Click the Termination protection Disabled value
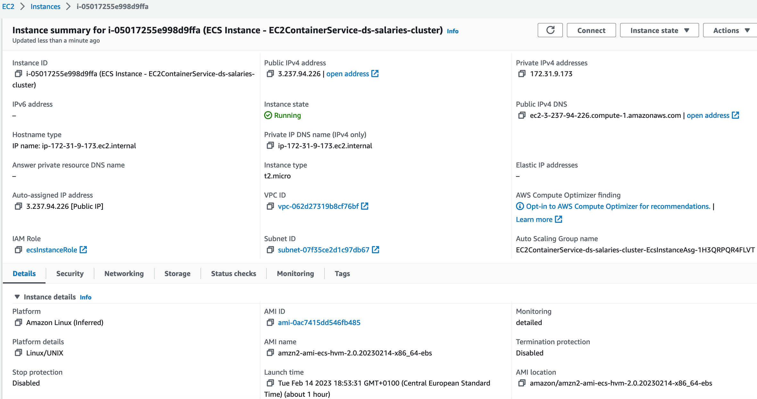 coord(529,353)
